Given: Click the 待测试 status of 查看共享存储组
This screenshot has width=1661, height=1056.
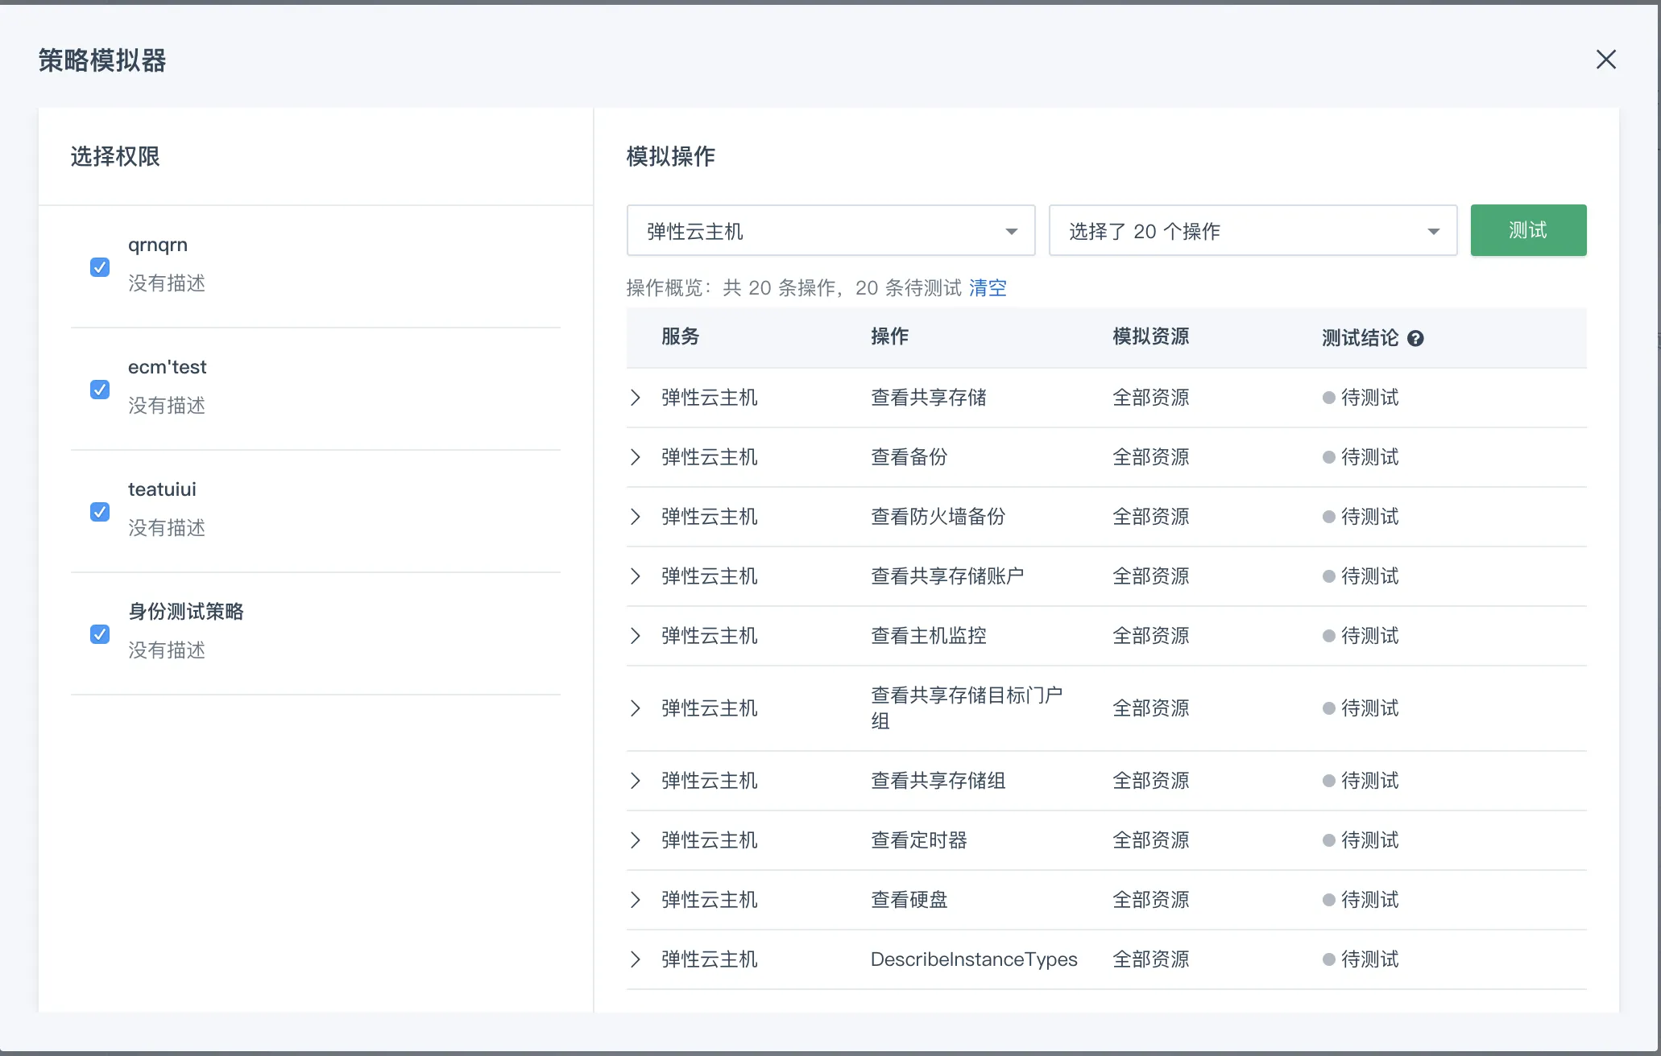Looking at the screenshot, I should 1369,781.
